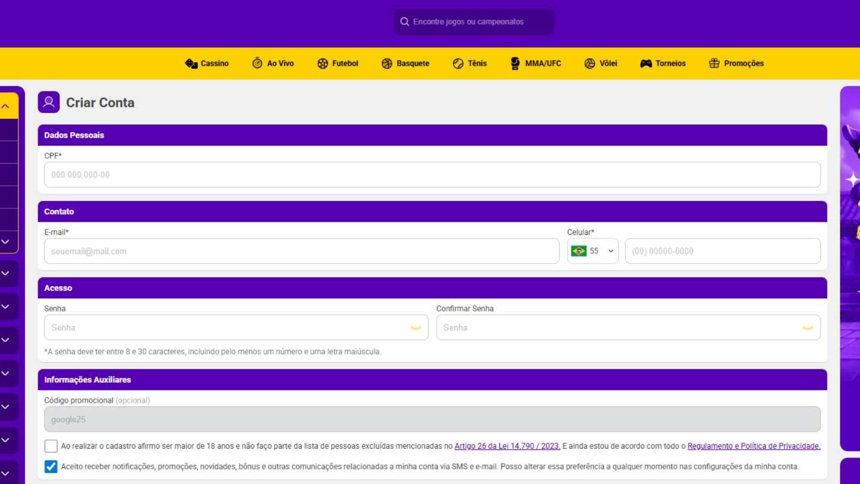Click the Promoções gift box icon
The height and width of the screenshot is (484, 860).
(714, 63)
